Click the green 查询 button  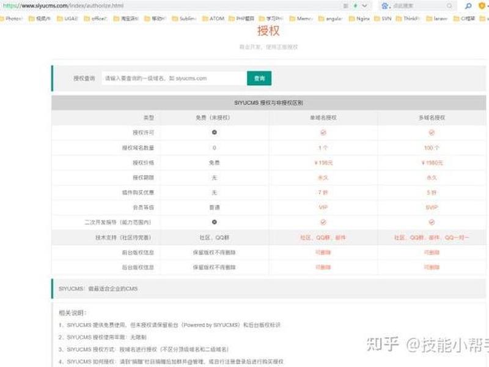pyautogui.click(x=259, y=78)
